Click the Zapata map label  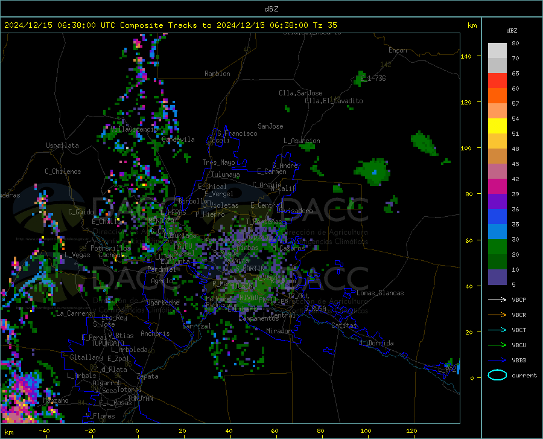pyautogui.click(x=148, y=376)
